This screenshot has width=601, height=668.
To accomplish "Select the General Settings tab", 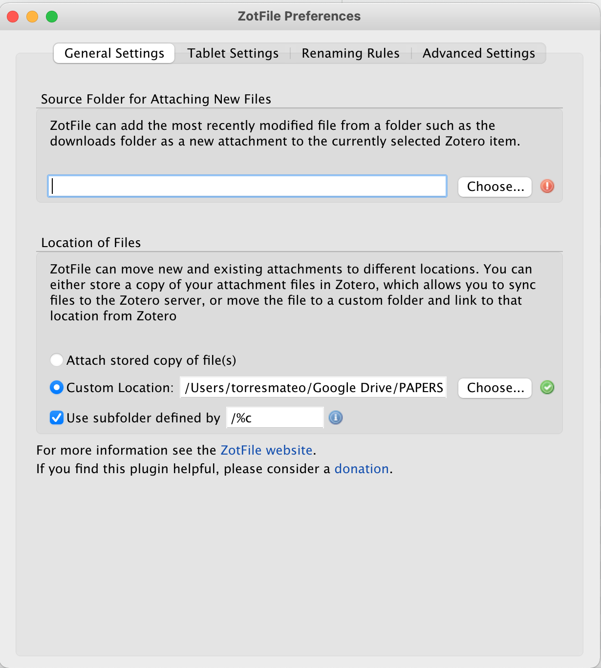I will tap(114, 53).
